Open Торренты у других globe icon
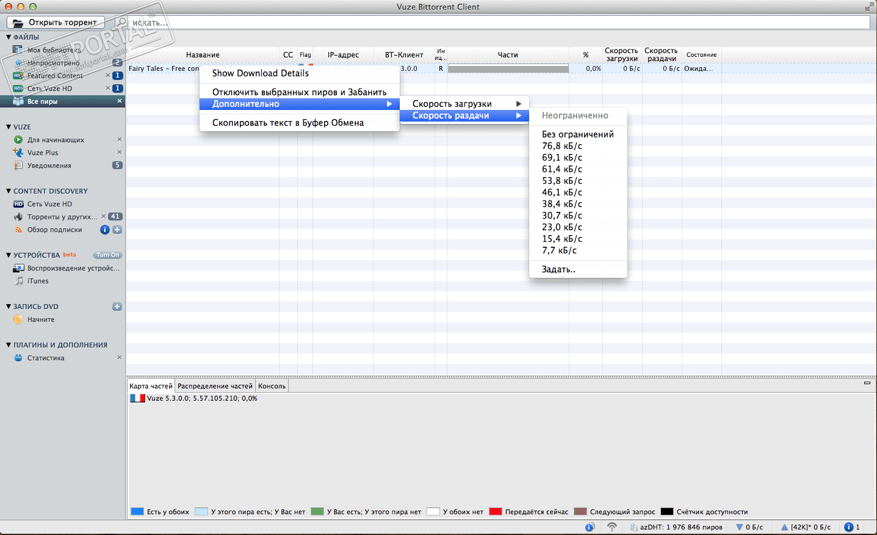 18,217
